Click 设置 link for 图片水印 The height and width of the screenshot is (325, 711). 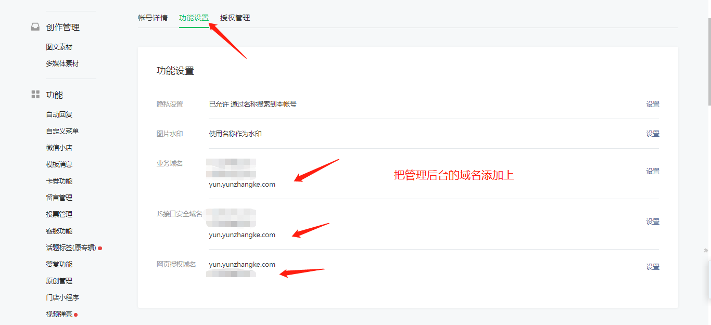(653, 134)
